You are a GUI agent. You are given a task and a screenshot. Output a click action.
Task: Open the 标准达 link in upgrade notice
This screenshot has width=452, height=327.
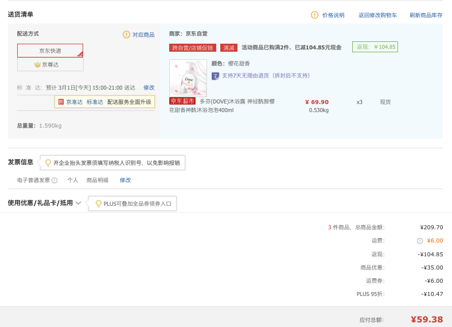point(95,102)
